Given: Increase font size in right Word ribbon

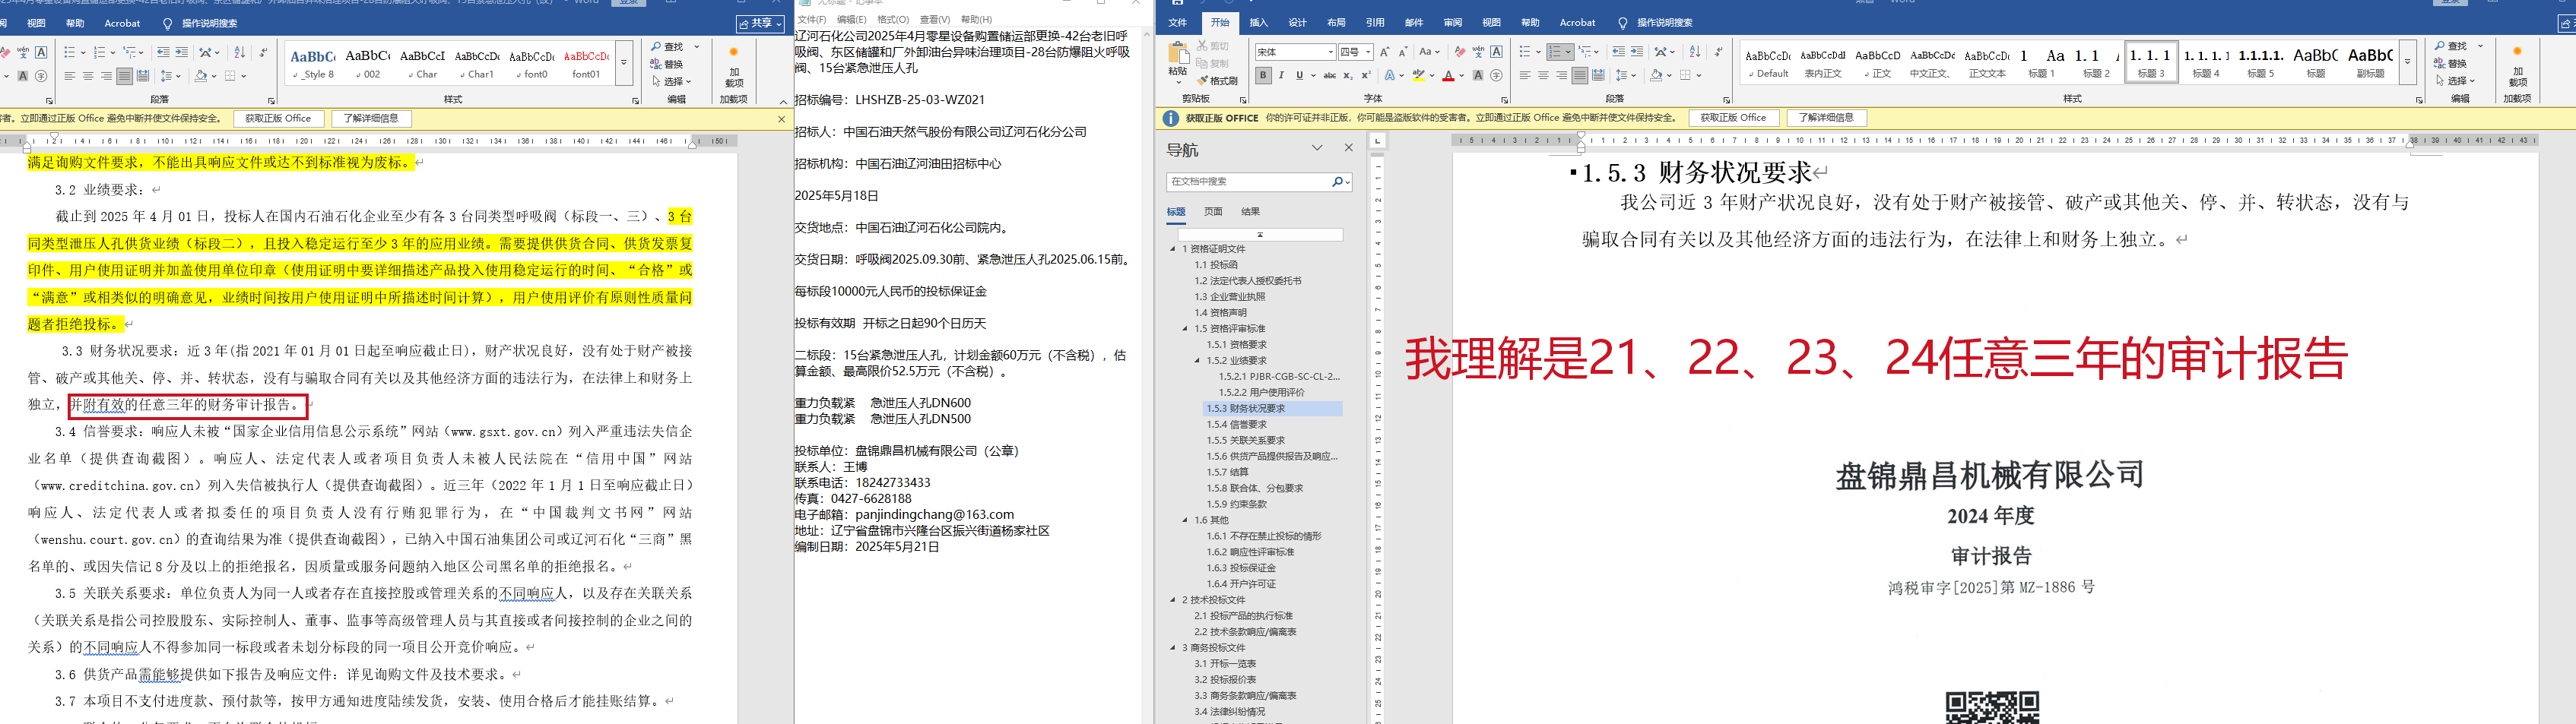Looking at the screenshot, I should [1385, 52].
